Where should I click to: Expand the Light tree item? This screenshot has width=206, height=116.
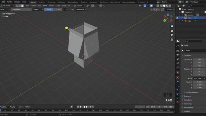(x=183, y=21)
